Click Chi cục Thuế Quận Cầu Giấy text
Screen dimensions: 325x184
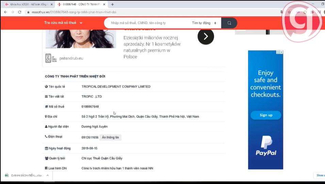coord(102,158)
